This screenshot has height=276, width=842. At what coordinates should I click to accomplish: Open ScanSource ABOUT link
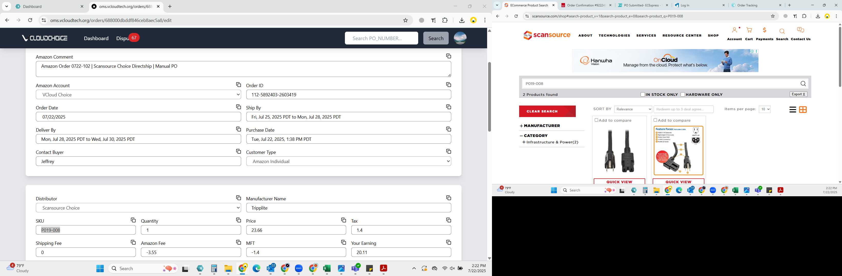point(585,36)
